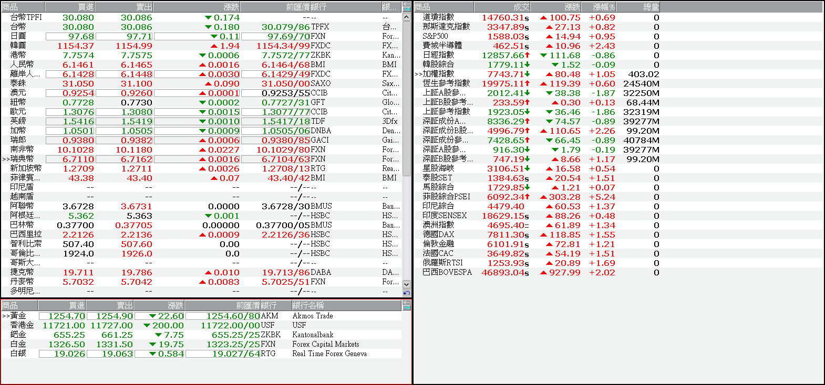Click the 1.3080 ask price for 歐元
The width and height of the screenshot is (825, 385).
(x=137, y=112)
